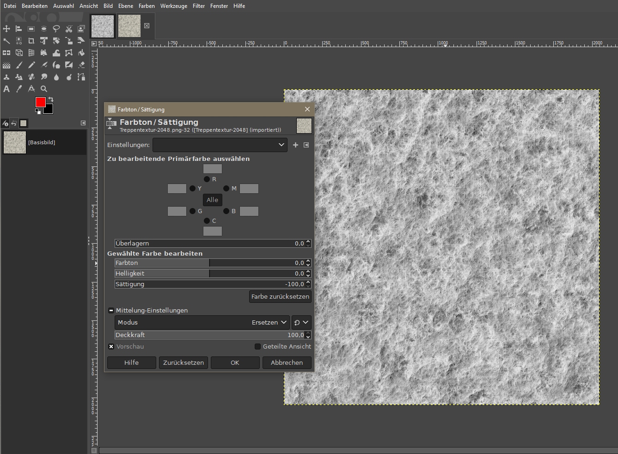Image resolution: width=618 pixels, height=454 pixels.
Task: Click the Hilfe button in dialog
Action: click(131, 362)
